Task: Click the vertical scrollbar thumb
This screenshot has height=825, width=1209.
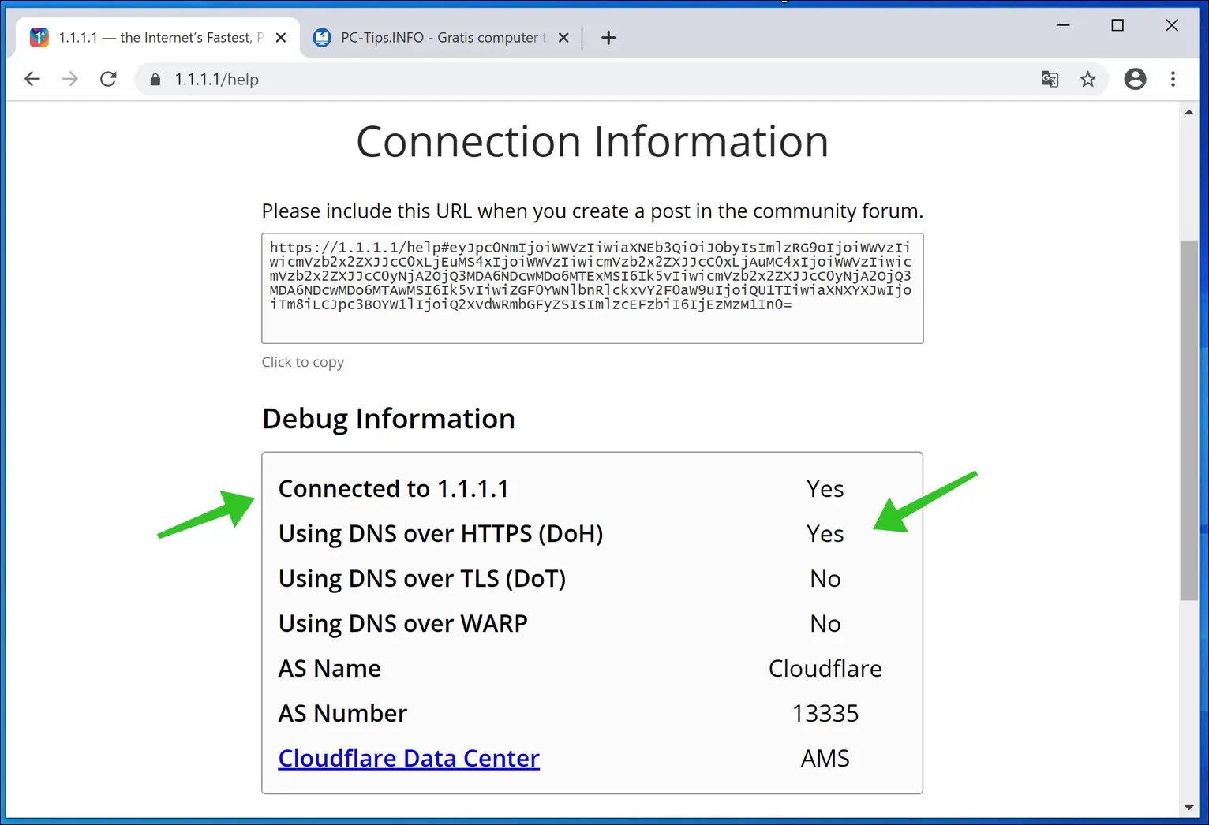Action: click(x=1189, y=420)
